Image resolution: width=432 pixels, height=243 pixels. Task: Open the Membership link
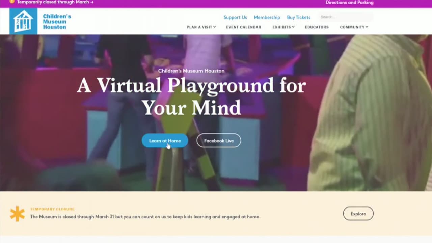267,17
